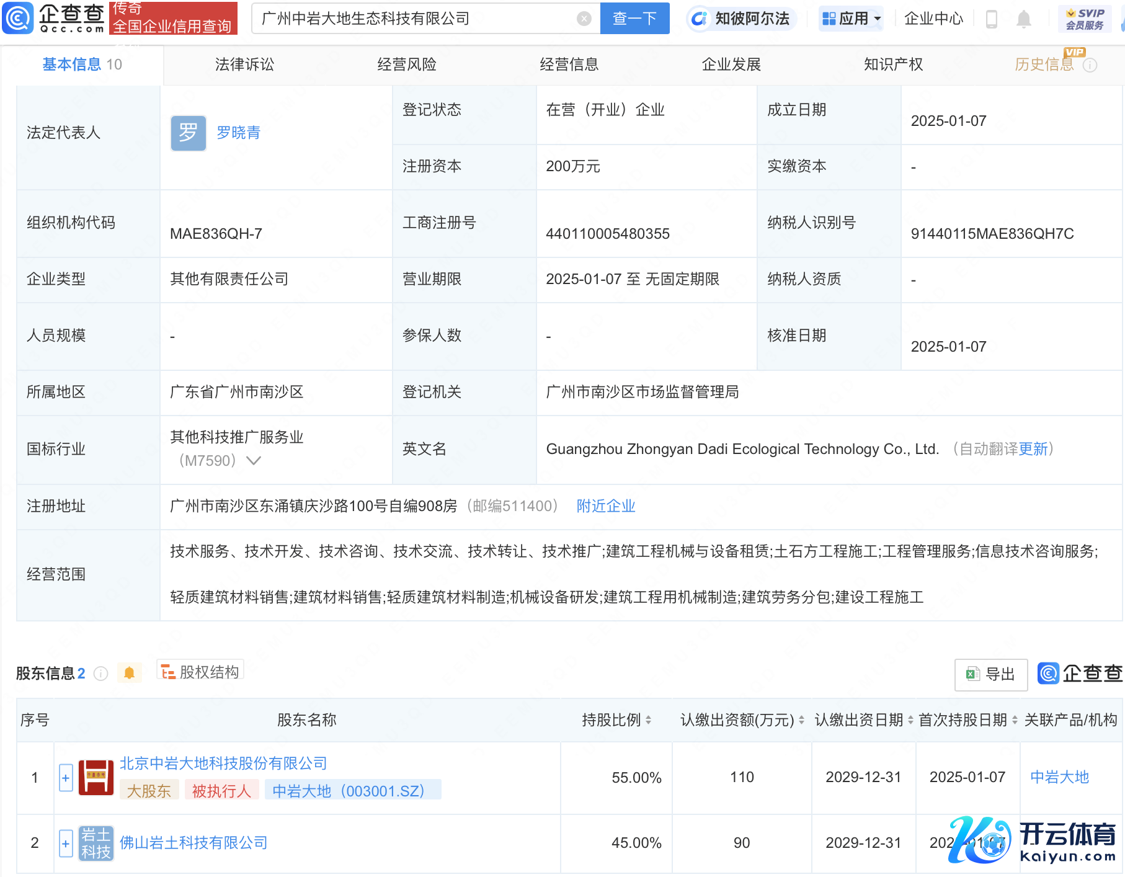Click the info icon beside 历史信息
Screen dimensions: 1125x877
[1090, 65]
